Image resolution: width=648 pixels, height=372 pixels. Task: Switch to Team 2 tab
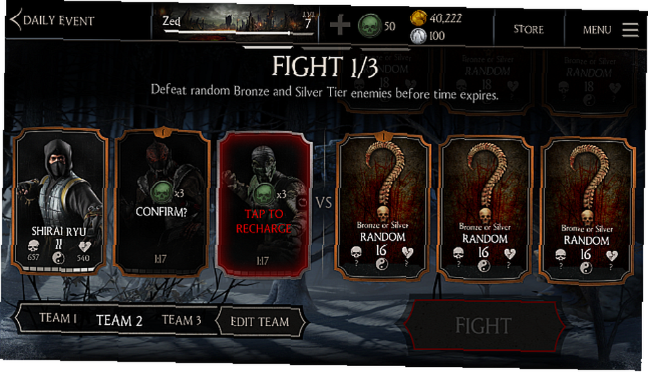click(x=119, y=320)
